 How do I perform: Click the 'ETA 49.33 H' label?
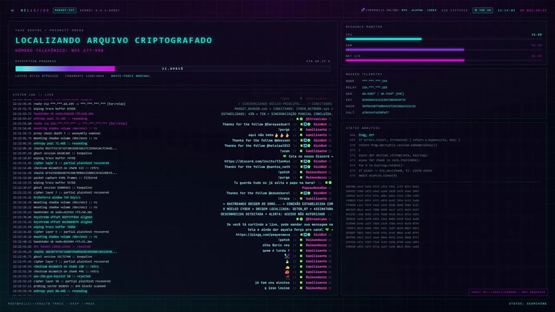(318, 61)
